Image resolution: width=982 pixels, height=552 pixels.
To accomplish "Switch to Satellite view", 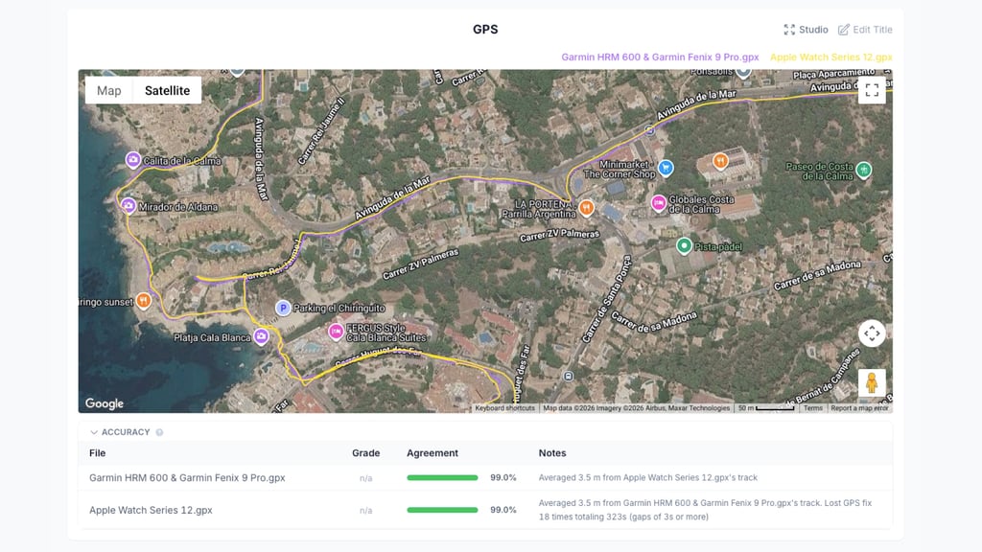I will point(167,91).
